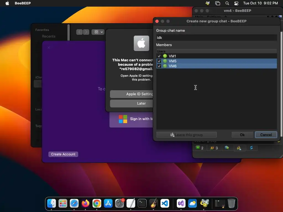Open TextEdit from the dock
The height and width of the screenshot is (212, 283).
[x=131, y=203]
